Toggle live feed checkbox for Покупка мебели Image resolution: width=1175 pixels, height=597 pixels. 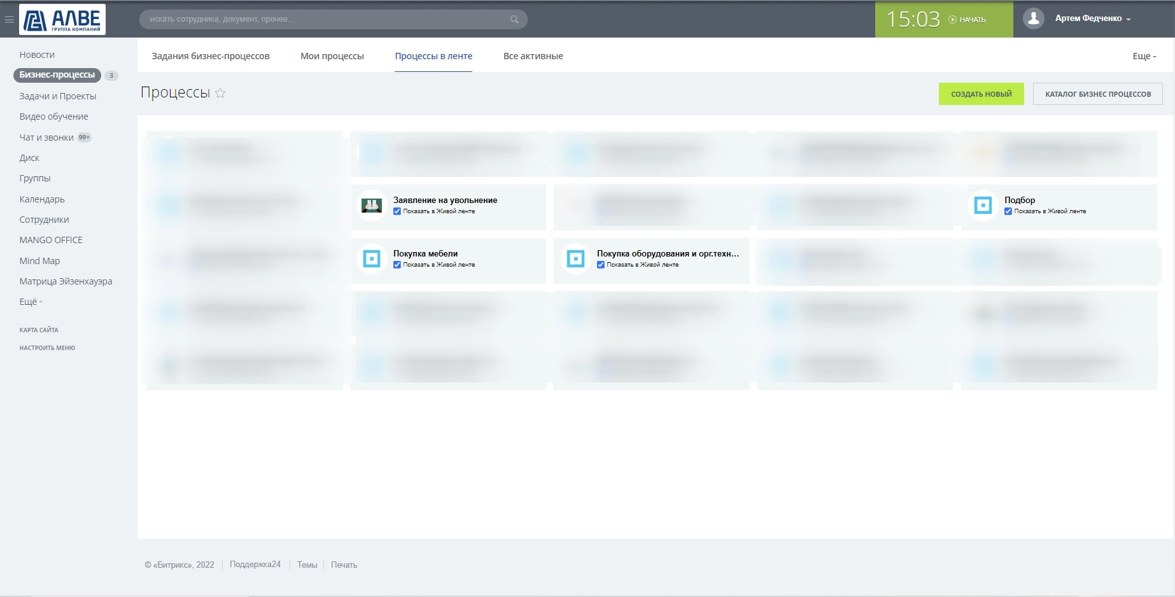(x=397, y=265)
